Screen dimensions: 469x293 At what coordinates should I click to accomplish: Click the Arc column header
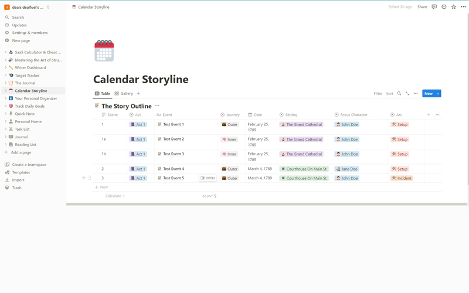point(396,115)
